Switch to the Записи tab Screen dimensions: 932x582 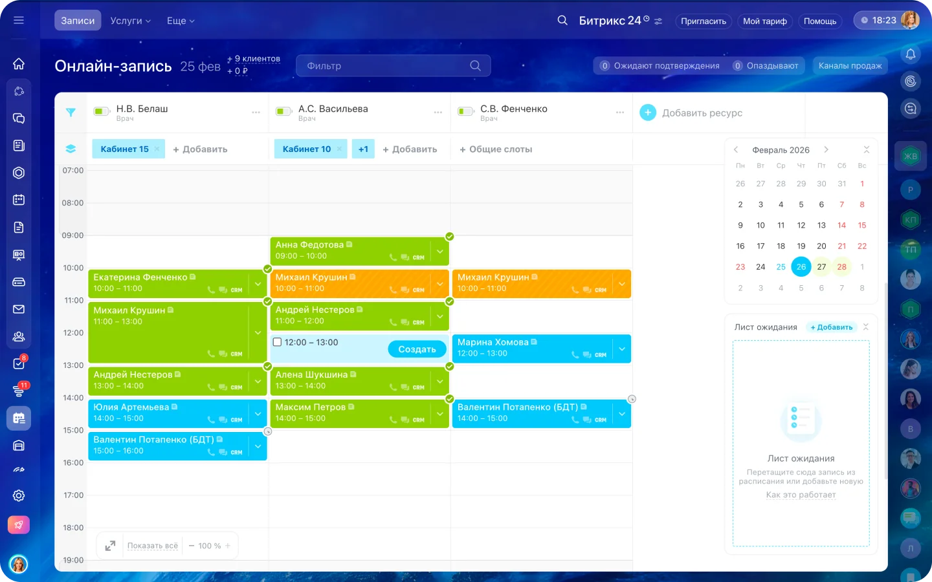(x=78, y=21)
